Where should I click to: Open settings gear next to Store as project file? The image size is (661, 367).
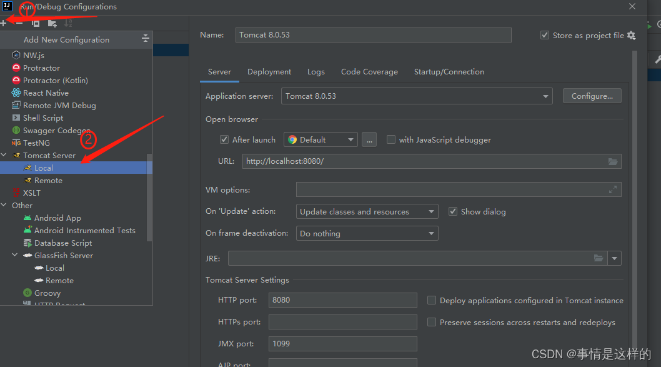point(631,36)
